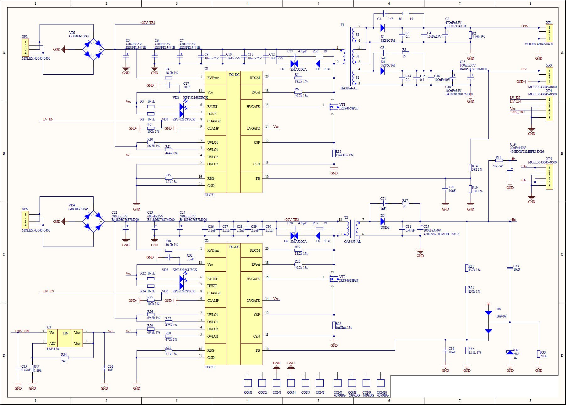Screen dimensions: 566x405
Task: Click the +19V net label
Action: coord(524,26)
